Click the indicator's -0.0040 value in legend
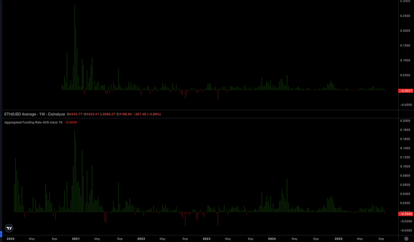 point(71,122)
